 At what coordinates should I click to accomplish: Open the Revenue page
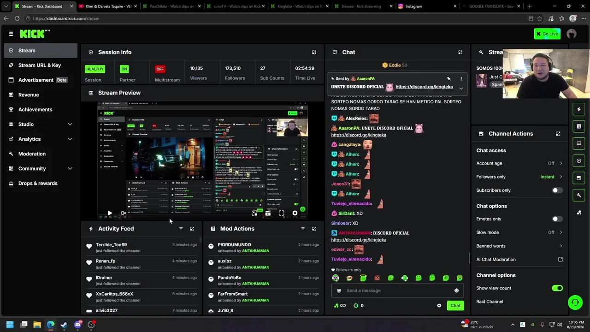pos(41,95)
